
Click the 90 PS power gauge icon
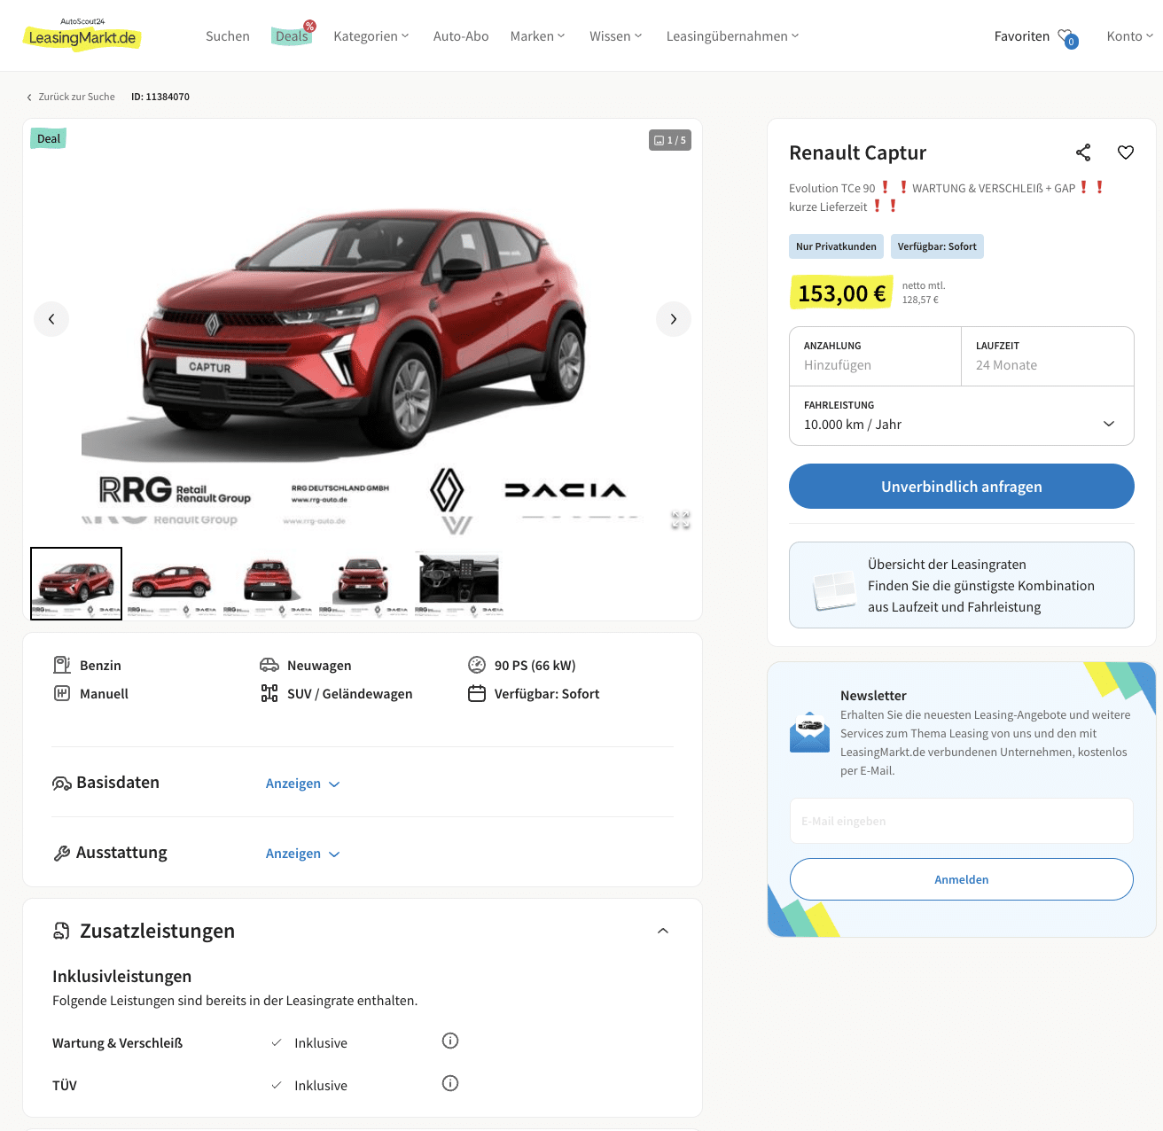click(477, 665)
